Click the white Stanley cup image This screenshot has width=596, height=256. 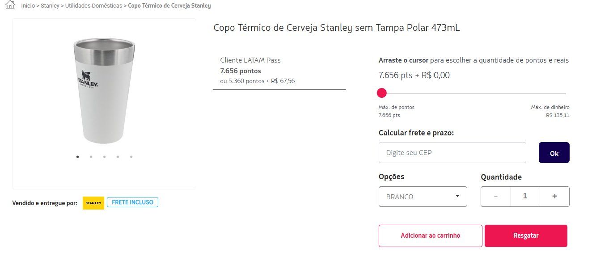tap(104, 91)
